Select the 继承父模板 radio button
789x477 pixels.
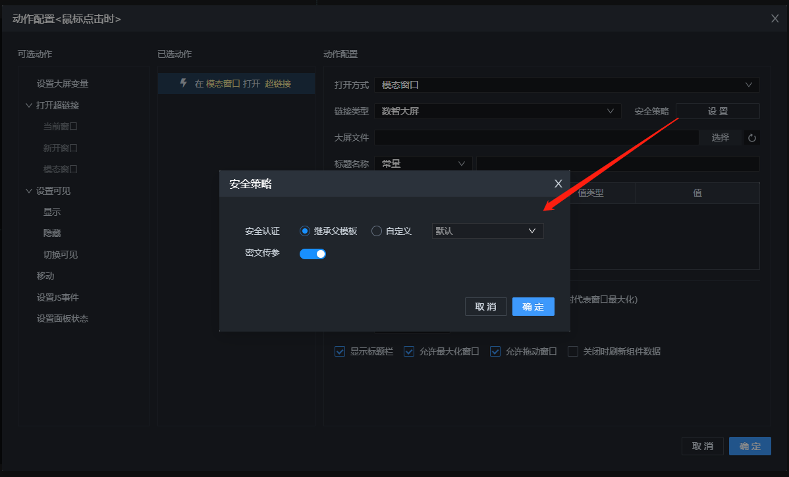pyautogui.click(x=305, y=231)
